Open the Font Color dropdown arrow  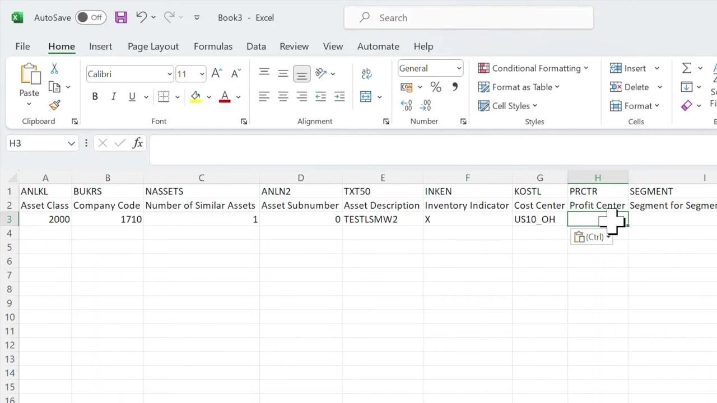[238, 97]
